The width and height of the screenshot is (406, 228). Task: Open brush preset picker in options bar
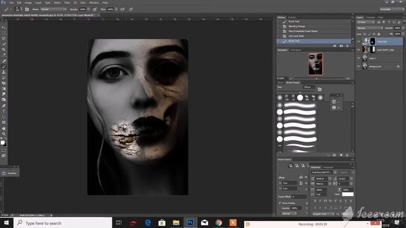(x=18, y=9)
